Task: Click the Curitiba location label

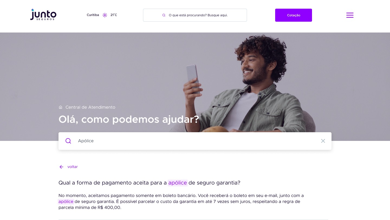Action: click(93, 15)
